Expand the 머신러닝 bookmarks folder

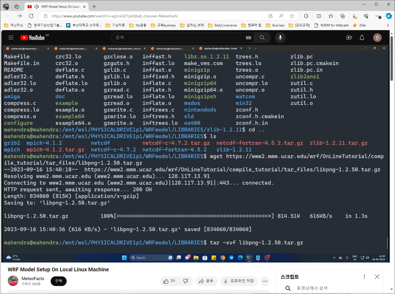pos(14,25)
